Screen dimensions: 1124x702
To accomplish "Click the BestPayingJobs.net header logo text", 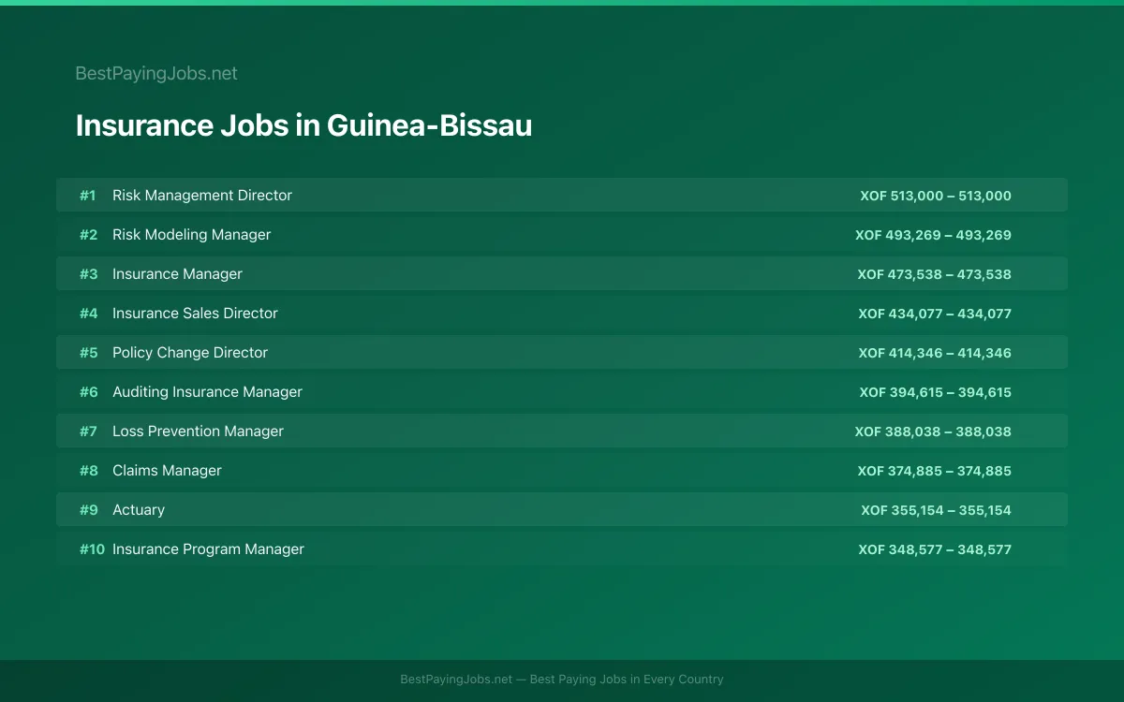I will (x=156, y=73).
